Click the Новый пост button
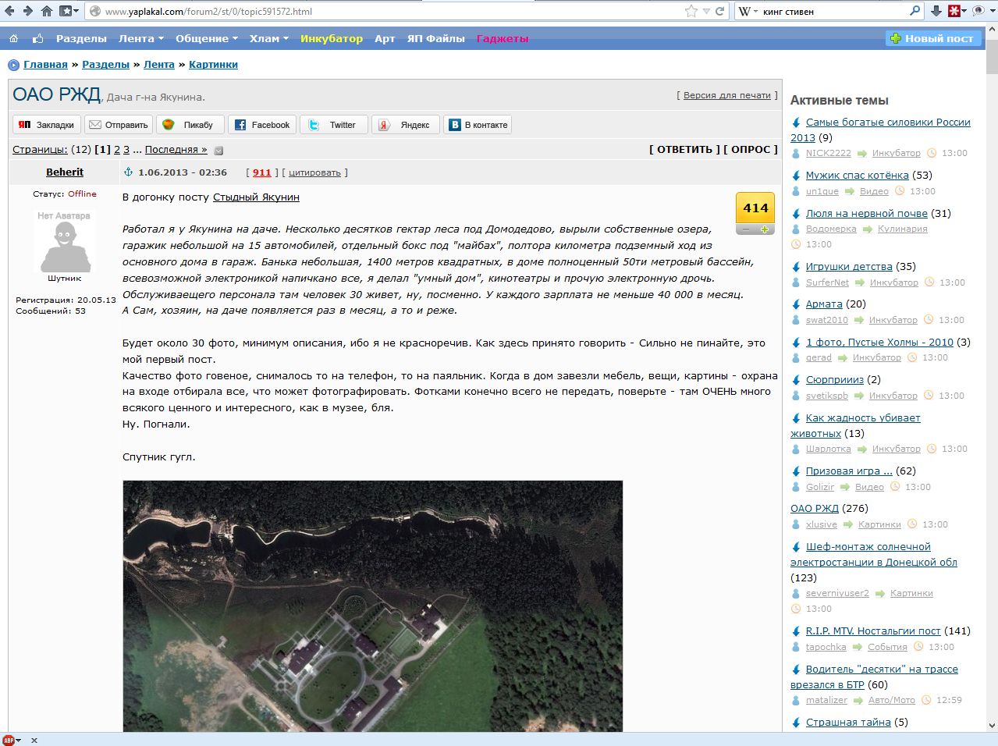This screenshot has height=746, width=998. tap(932, 38)
